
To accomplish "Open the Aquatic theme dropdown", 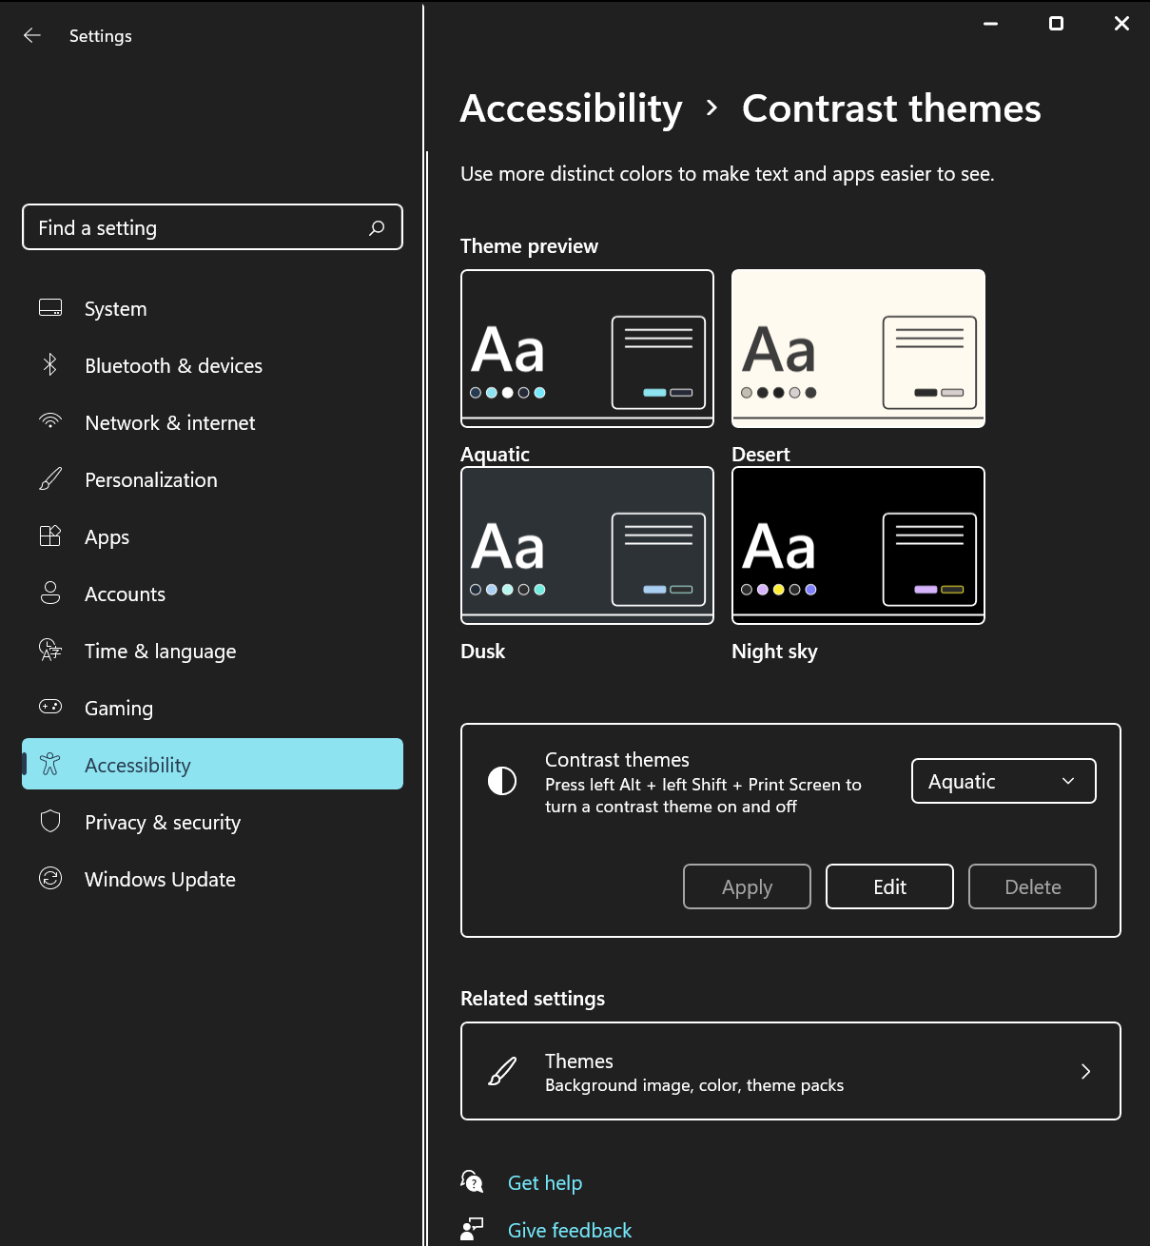I will [x=1003, y=781].
